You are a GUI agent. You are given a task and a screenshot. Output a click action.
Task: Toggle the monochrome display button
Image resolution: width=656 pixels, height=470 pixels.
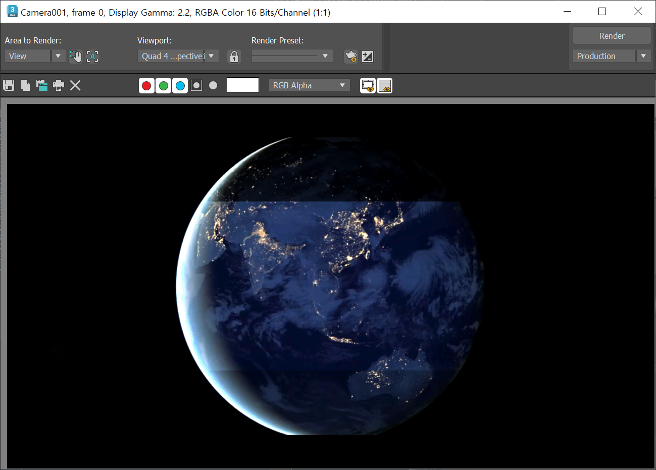(213, 85)
